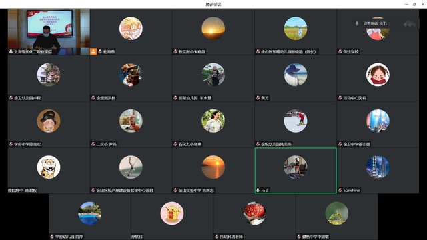Screen dimensions: 427x240
Task: Click 杜海燕's cartoon character avatar
Action: point(131,28)
